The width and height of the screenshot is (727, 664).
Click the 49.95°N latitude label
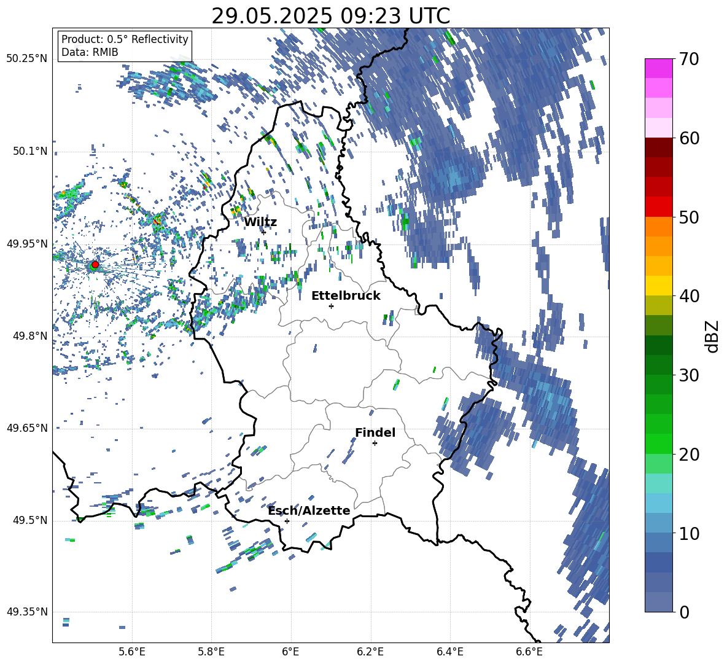click(27, 243)
